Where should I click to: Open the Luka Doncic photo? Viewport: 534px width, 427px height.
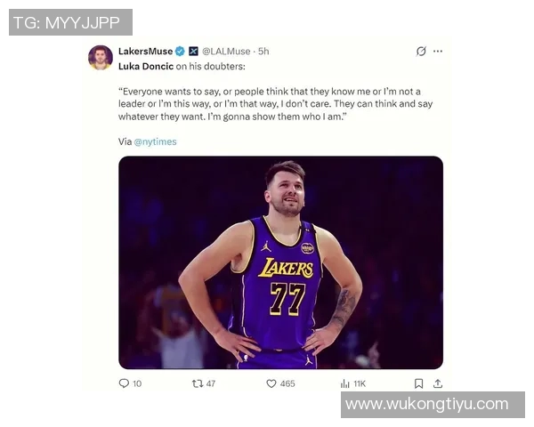tap(280, 262)
